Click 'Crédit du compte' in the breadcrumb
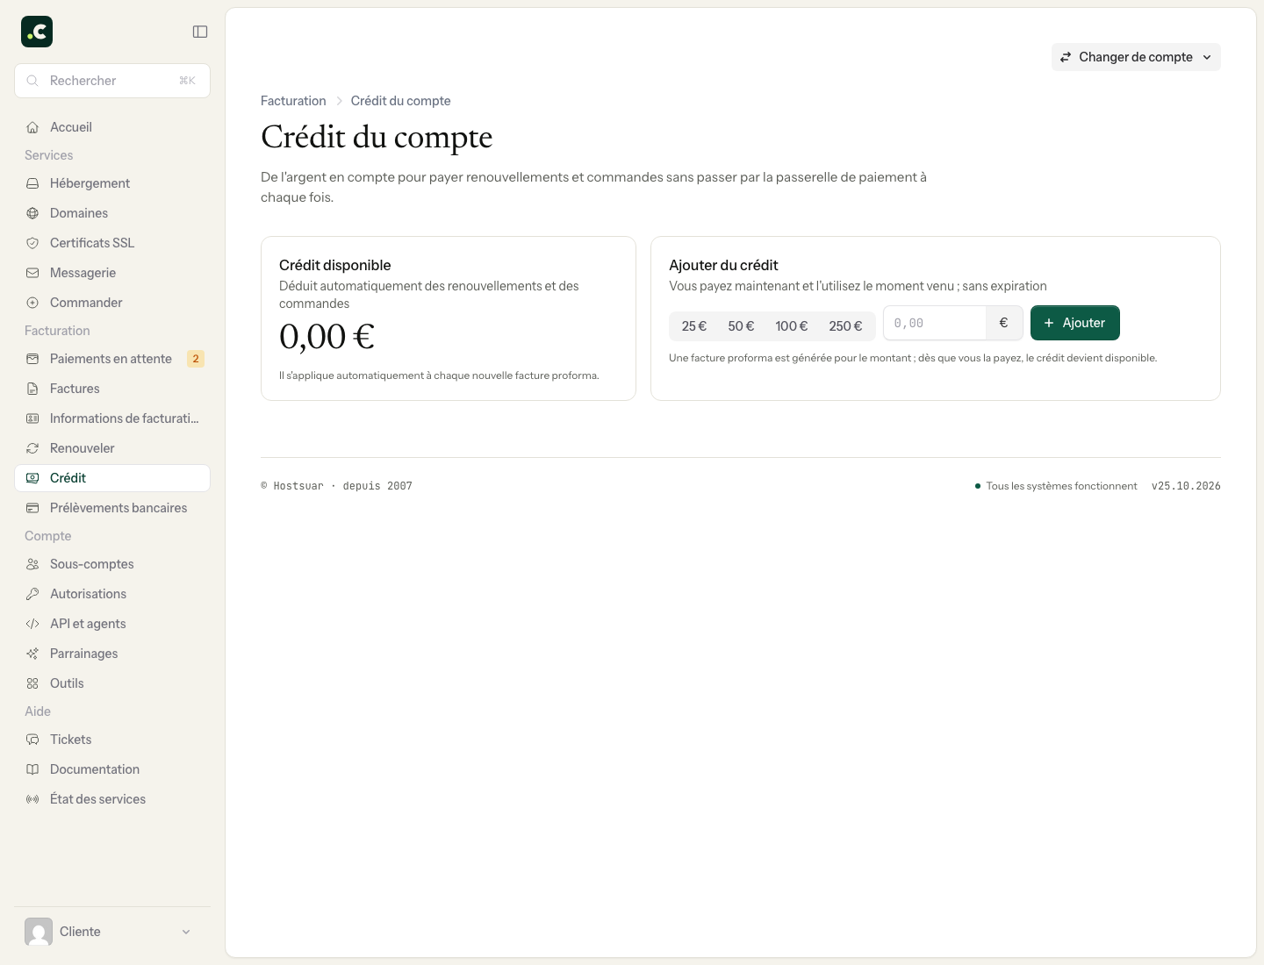Viewport: 1264px width, 965px height. [401, 101]
